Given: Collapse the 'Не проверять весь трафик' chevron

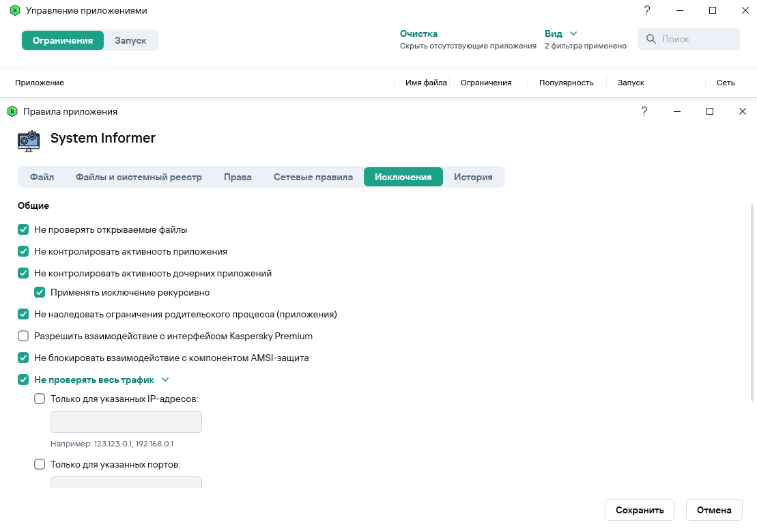Looking at the screenshot, I should [165, 380].
